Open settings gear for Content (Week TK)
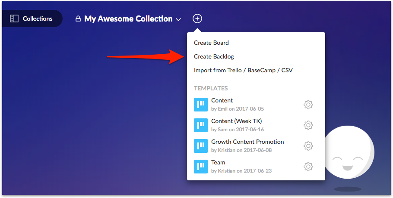 tap(308, 125)
